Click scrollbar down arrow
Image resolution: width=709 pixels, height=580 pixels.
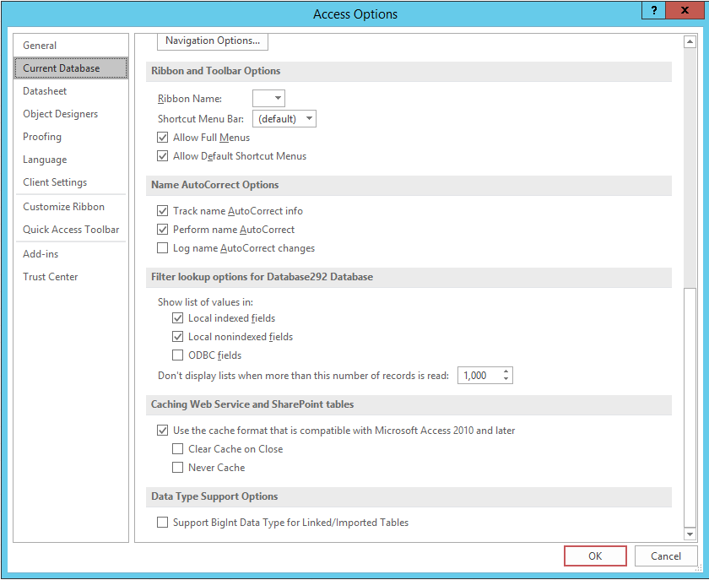tap(690, 534)
